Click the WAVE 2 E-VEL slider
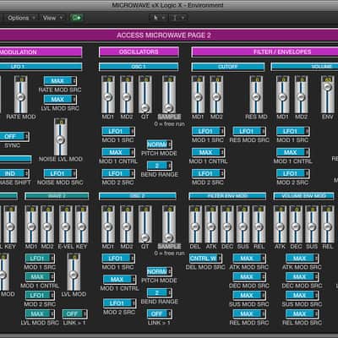Viewport: 338px width, 338px height. pyautogui.click(x=66, y=224)
